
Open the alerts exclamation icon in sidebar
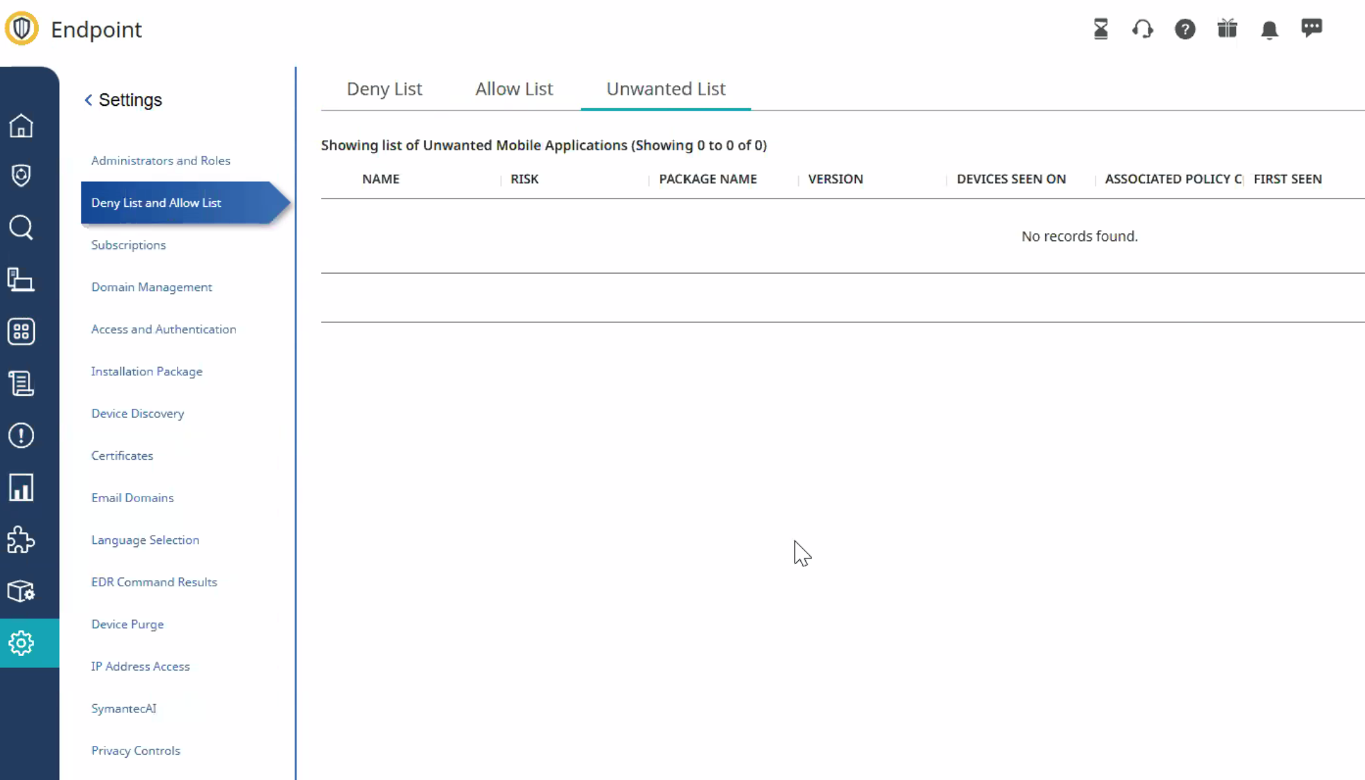pos(21,435)
